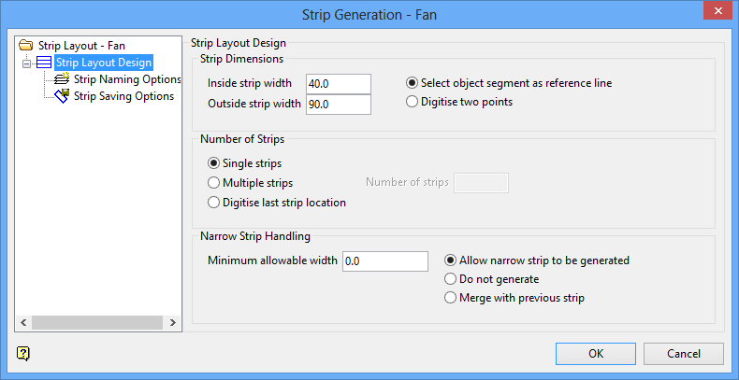Click the tree panel scroll right arrow
This screenshot has width=739, height=380.
click(175, 323)
